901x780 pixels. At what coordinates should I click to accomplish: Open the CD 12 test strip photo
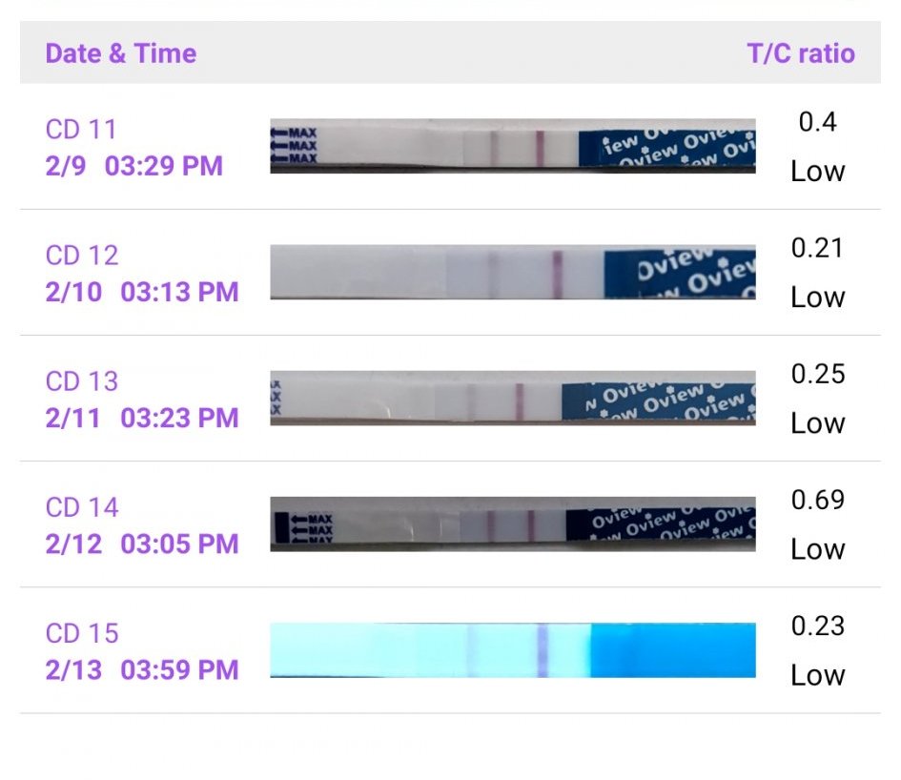(513, 273)
